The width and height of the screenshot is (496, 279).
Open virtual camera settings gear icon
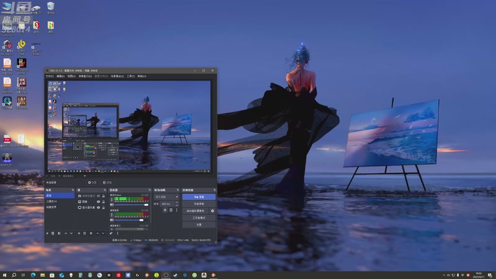[x=213, y=211]
